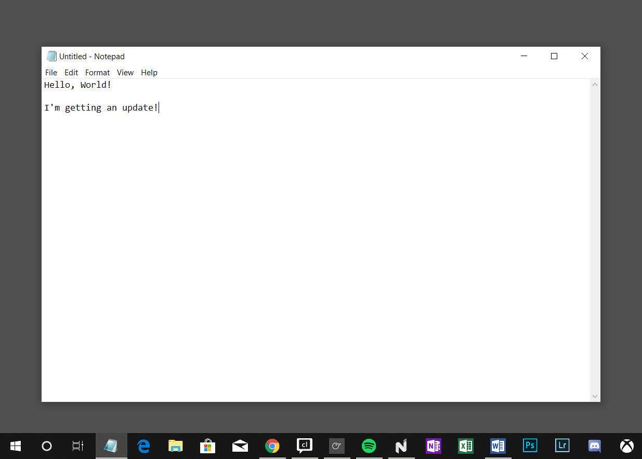Click the scrollbar down arrow
642x459 pixels.
[x=595, y=396]
